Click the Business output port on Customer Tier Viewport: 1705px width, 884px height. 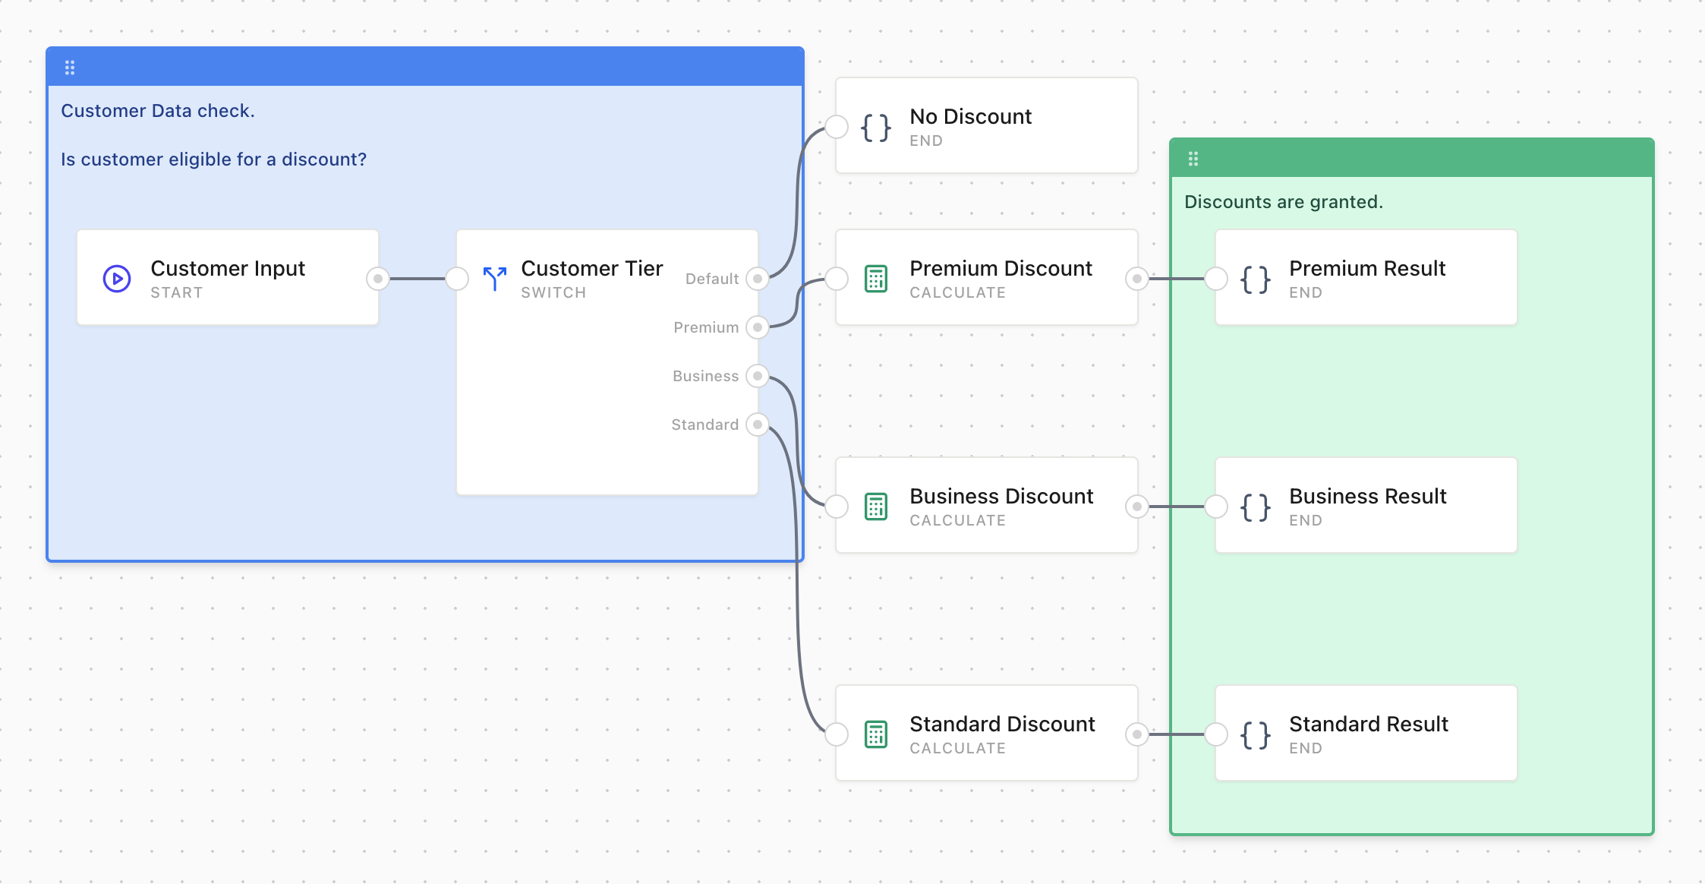point(757,376)
